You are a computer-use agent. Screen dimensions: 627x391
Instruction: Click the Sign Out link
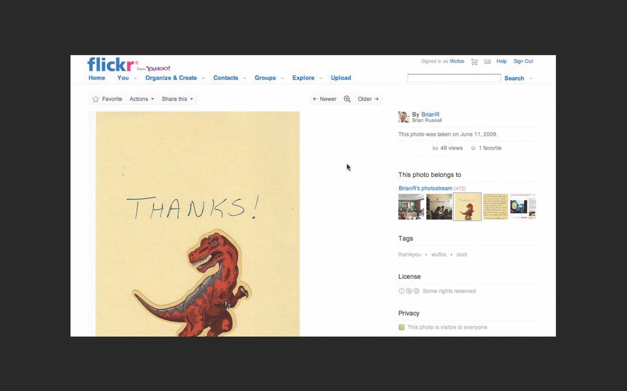523,61
